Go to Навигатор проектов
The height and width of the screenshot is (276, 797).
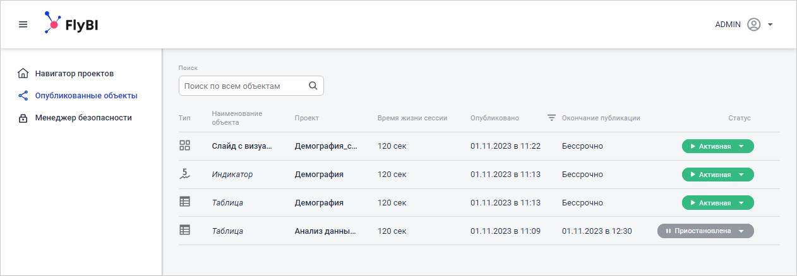tap(74, 73)
